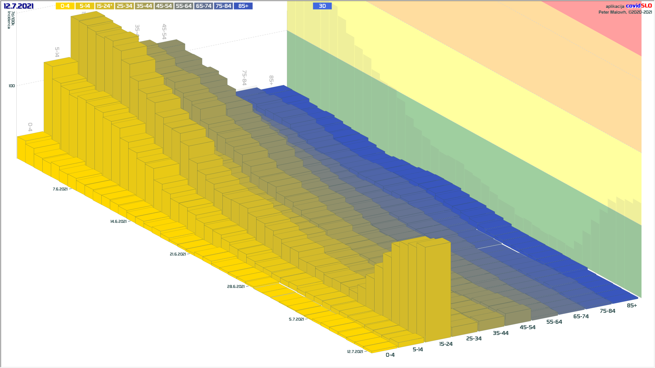Click the 85+ legend color swatch
The width and height of the screenshot is (655, 368).
point(243,6)
